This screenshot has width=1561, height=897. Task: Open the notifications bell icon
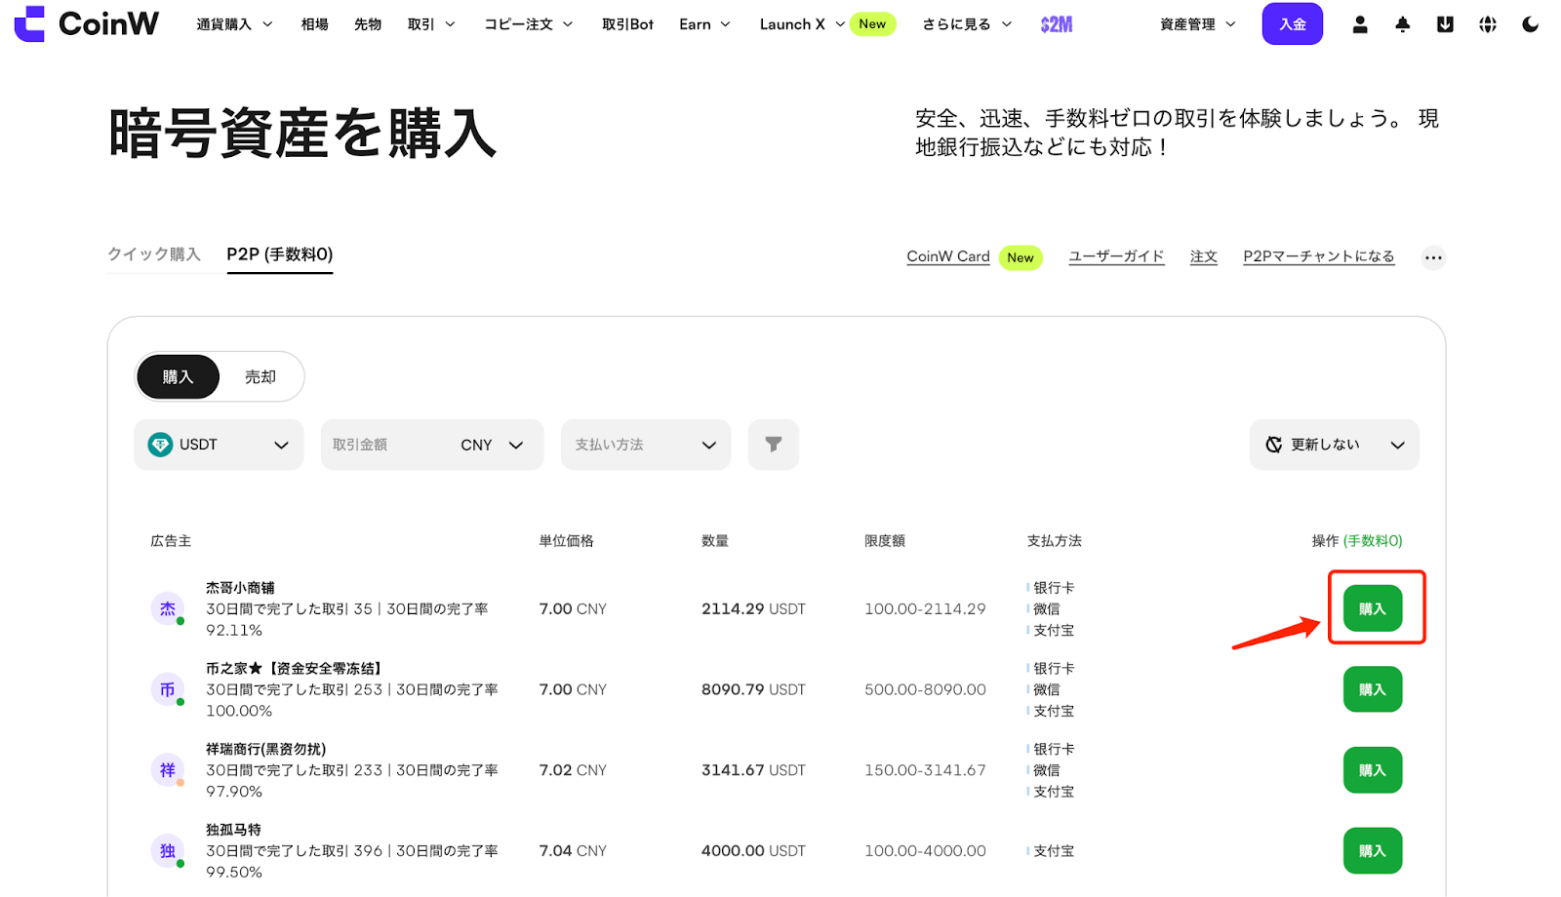pos(1402,24)
